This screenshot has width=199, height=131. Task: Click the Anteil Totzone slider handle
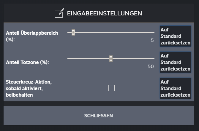pyautogui.click(x=111, y=58)
